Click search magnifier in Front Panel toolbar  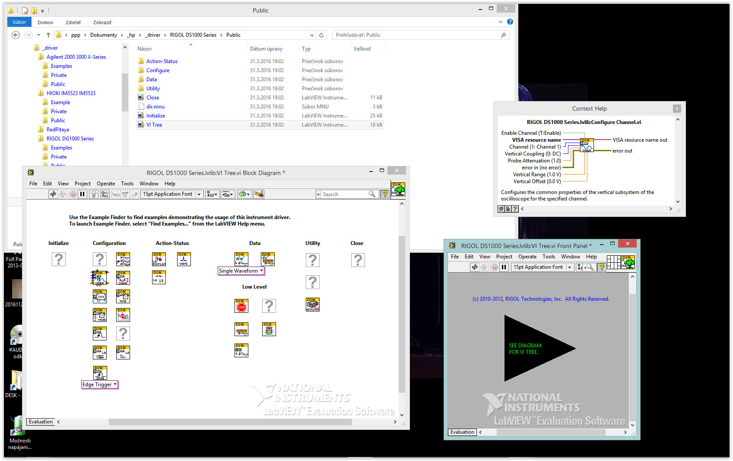click(x=590, y=267)
